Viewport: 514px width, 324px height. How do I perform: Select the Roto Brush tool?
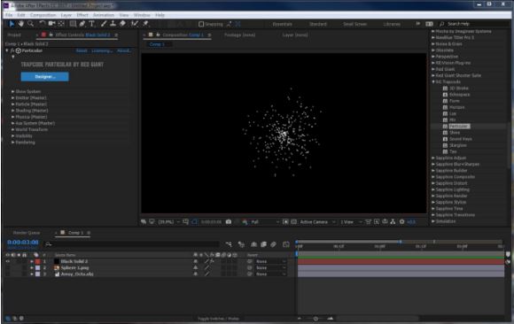click(135, 24)
